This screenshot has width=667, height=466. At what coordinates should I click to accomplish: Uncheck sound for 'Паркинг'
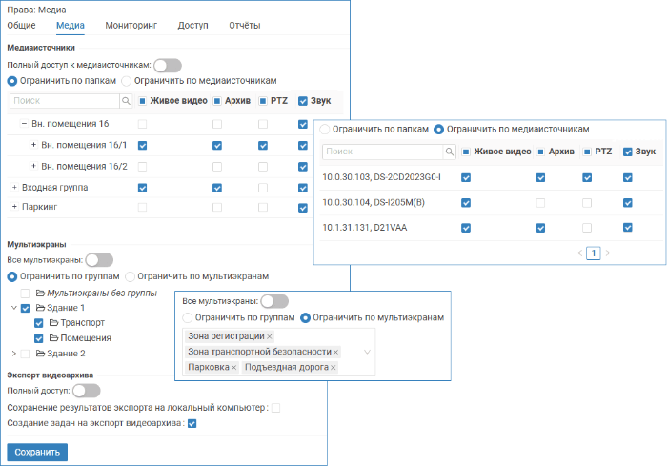point(303,208)
